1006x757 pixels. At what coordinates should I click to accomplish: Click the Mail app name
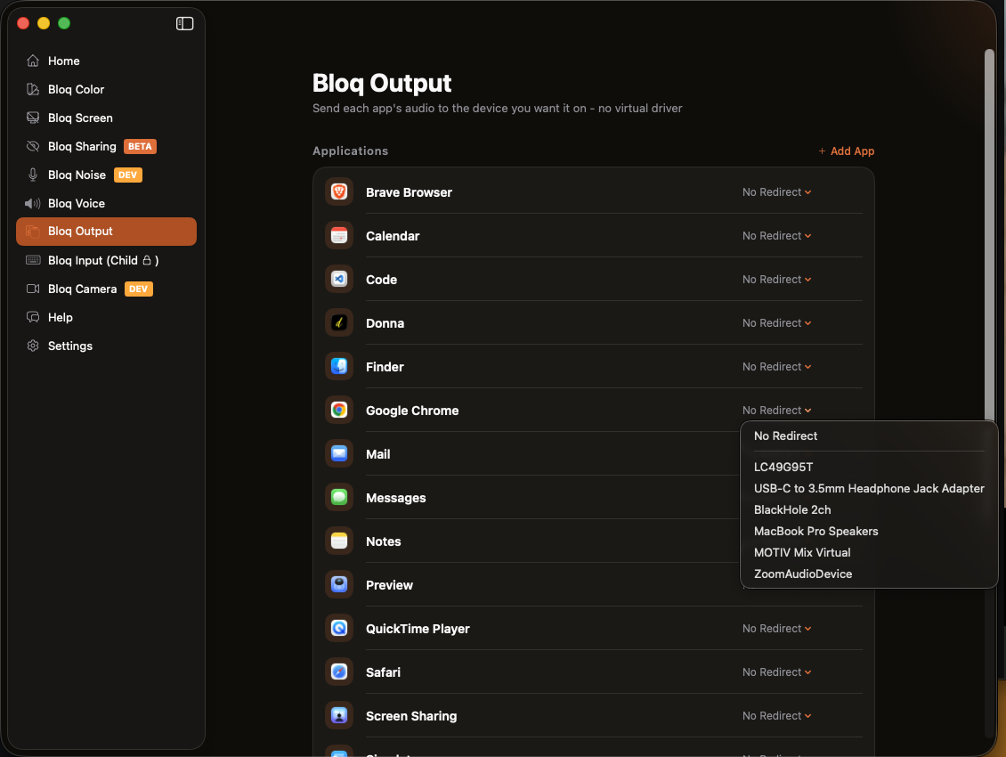(x=377, y=454)
